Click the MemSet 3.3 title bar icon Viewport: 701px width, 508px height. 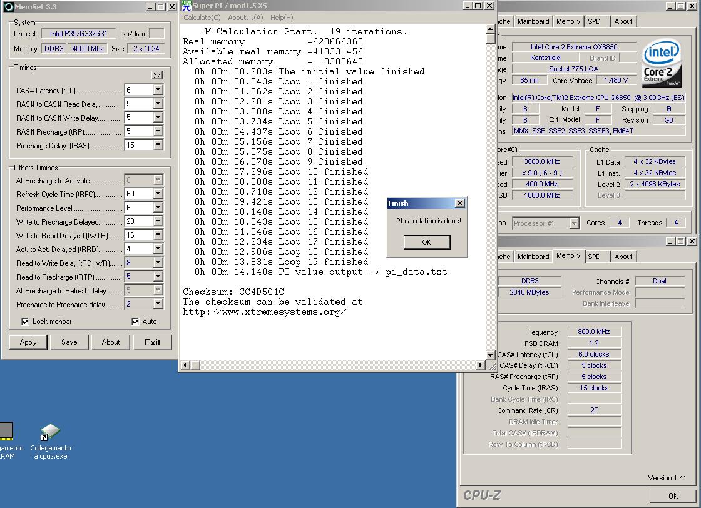point(8,7)
